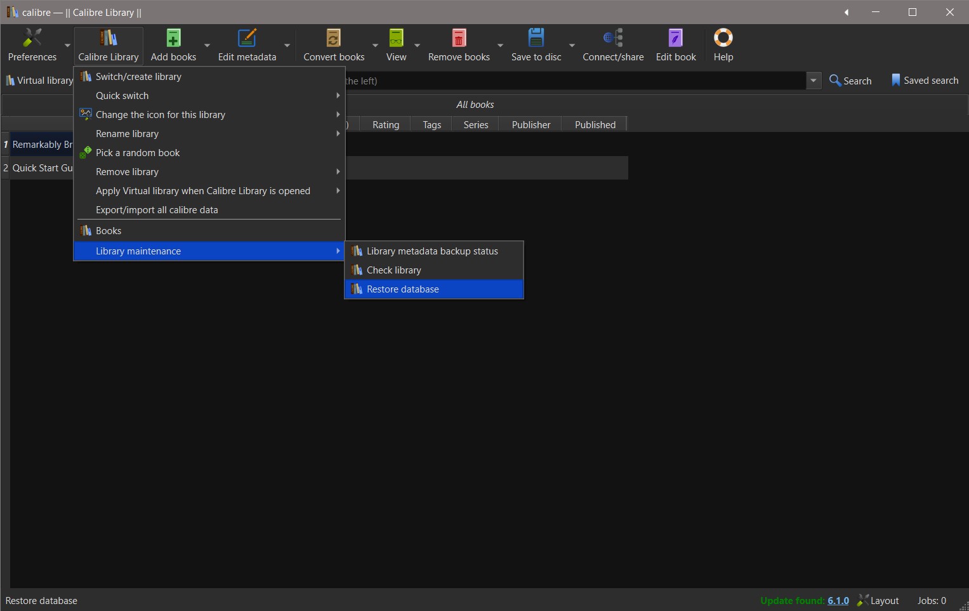Open the Quick switch submenu

point(209,96)
